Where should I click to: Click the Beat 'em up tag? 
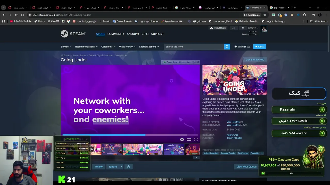click(x=243, y=153)
